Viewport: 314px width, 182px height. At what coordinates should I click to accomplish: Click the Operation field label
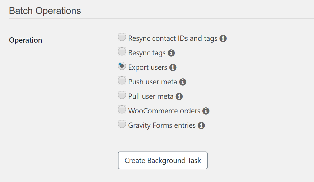click(25, 40)
